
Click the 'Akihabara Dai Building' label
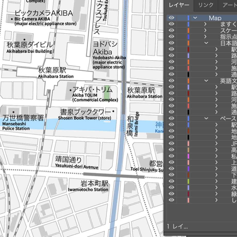29,51
